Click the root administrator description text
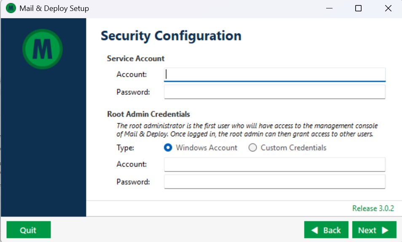This screenshot has height=242, width=402. tap(247, 130)
